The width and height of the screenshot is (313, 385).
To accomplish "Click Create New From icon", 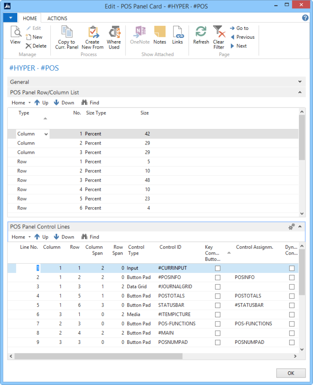I will coord(93,32).
